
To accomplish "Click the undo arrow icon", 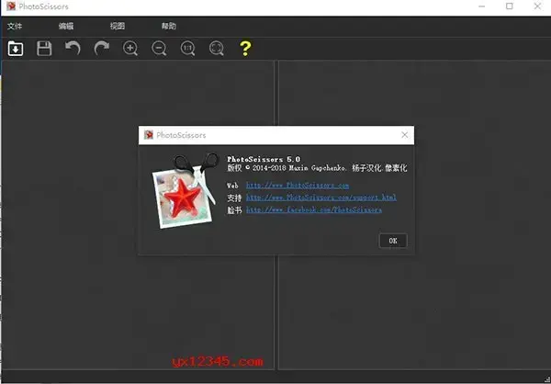I will [x=73, y=48].
